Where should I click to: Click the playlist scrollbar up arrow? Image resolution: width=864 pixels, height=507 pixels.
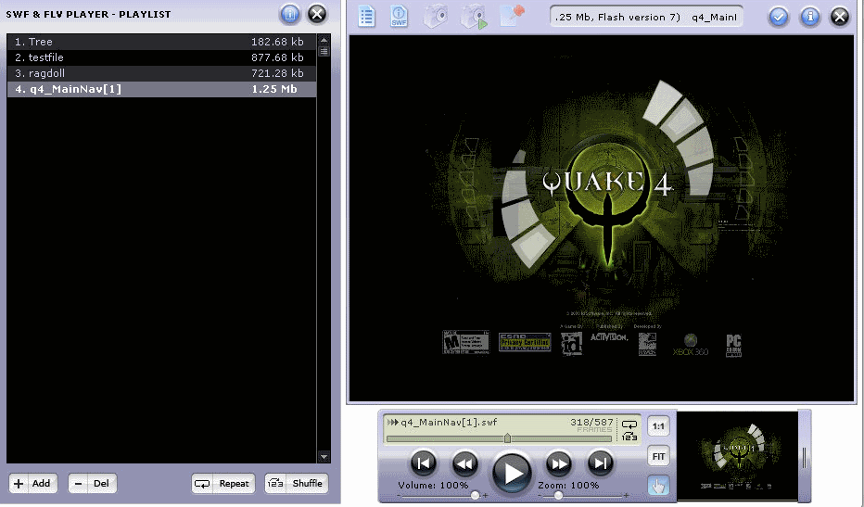click(x=324, y=41)
